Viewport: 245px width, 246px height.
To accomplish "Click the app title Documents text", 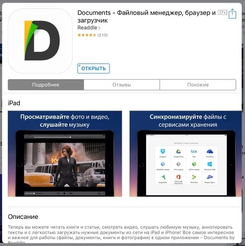I will (x=147, y=17).
